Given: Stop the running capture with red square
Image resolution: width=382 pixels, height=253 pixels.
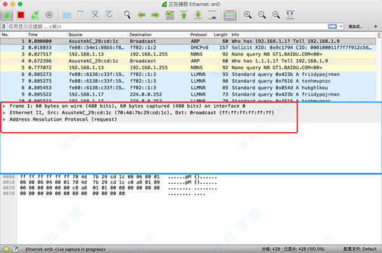Looking at the screenshot, I should pos(21,15).
